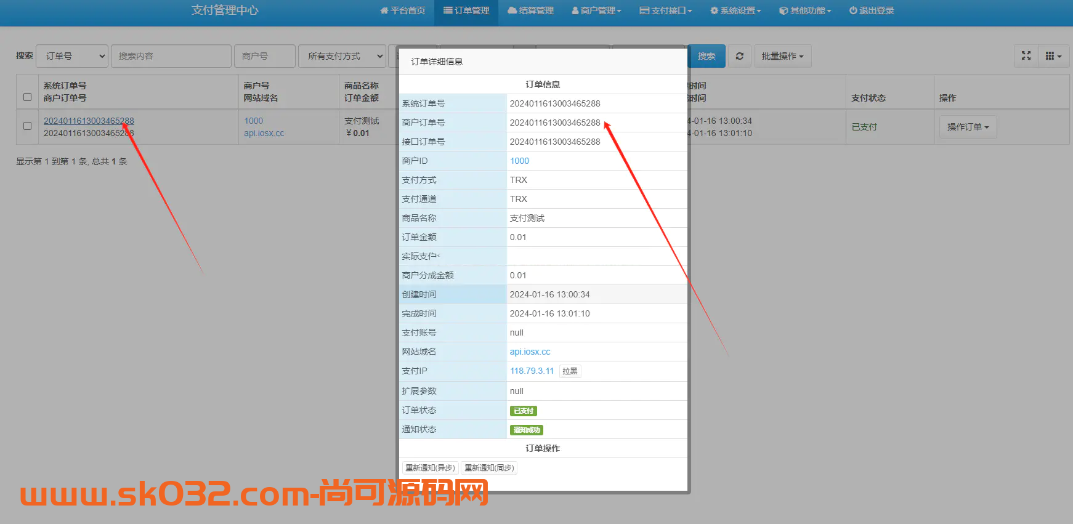This screenshot has width=1073, height=524.
Task: Click the 创建时间 value 2024-01-16 13:00:34
Action: (x=549, y=294)
